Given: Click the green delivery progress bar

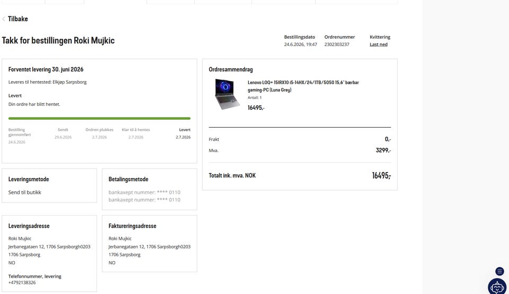Looking at the screenshot, I should click(x=99, y=119).
